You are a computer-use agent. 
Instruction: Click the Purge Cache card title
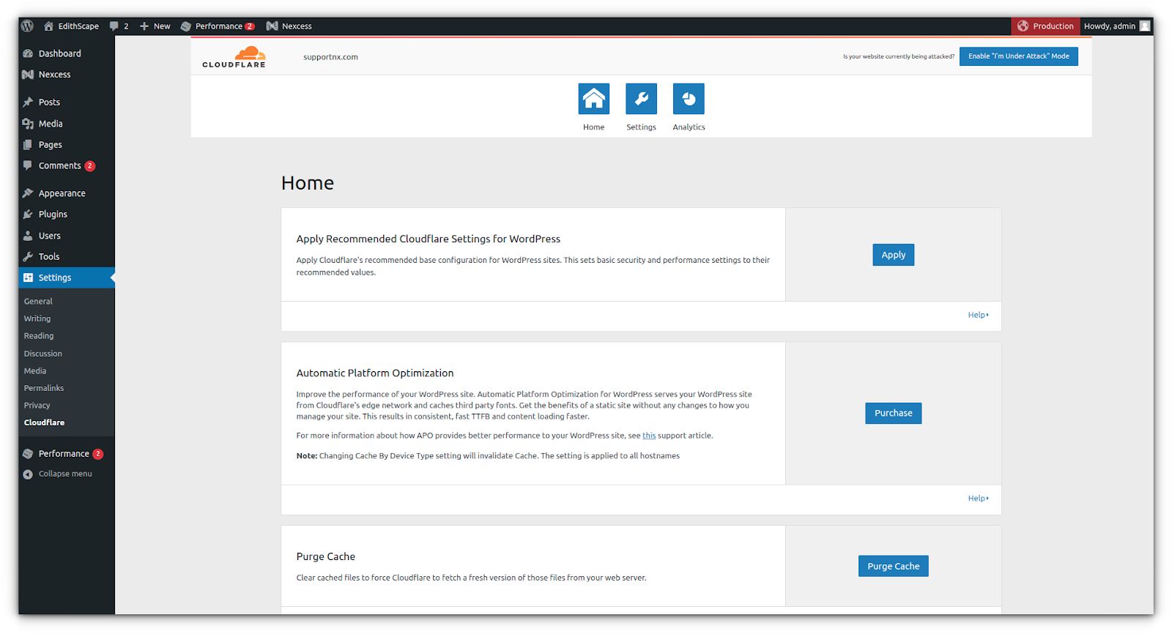tap(326, 556)
